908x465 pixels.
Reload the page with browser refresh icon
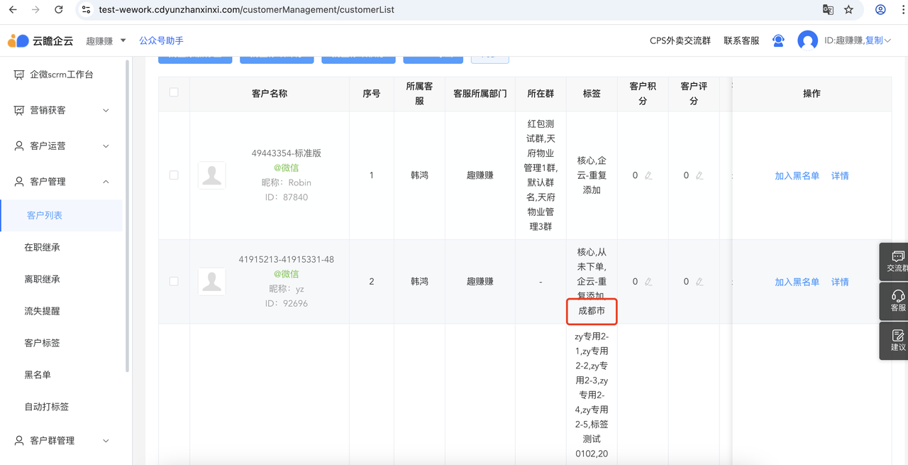click(58, 10)
